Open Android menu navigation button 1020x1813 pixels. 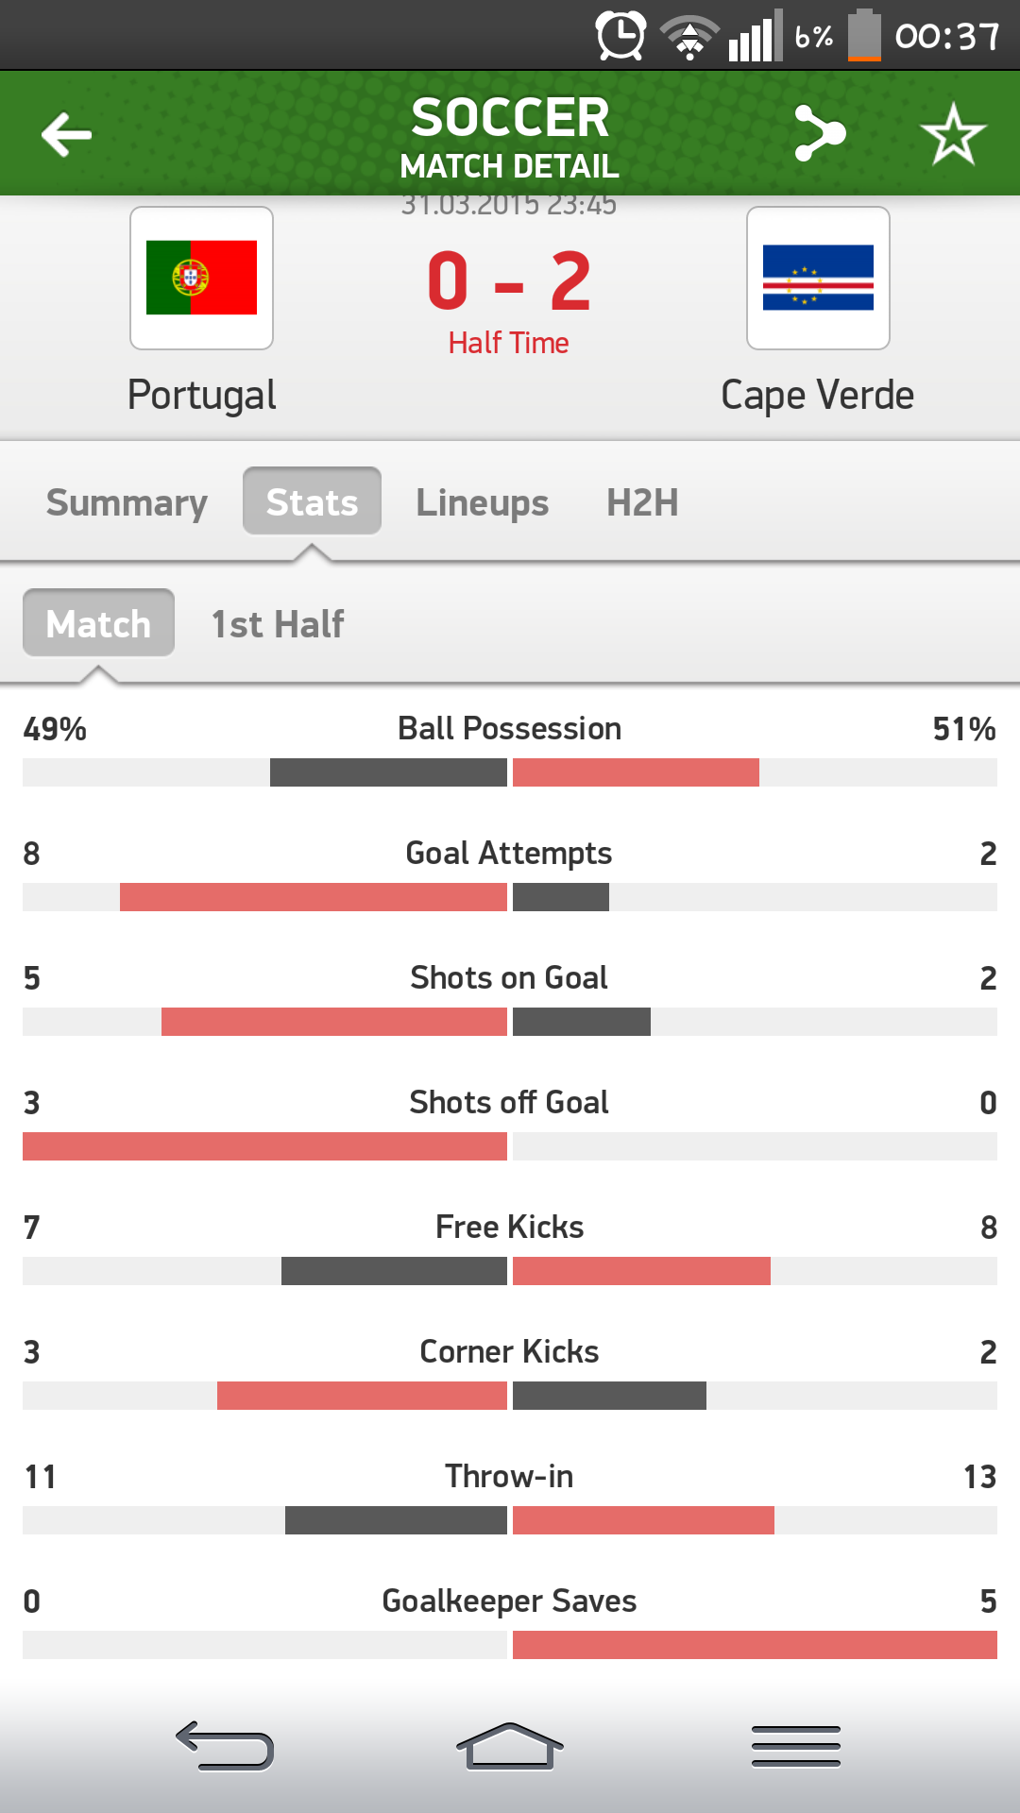(x=795, y=1746)
